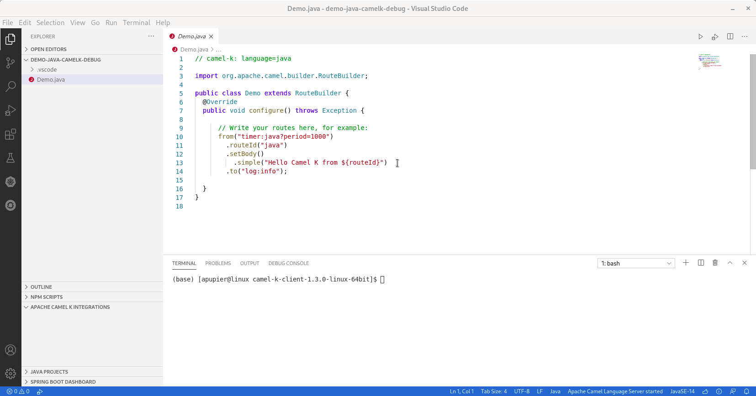Click the Run play icon in editor toolbar
Screen dimensions: 756x396
tap(700, 36)
